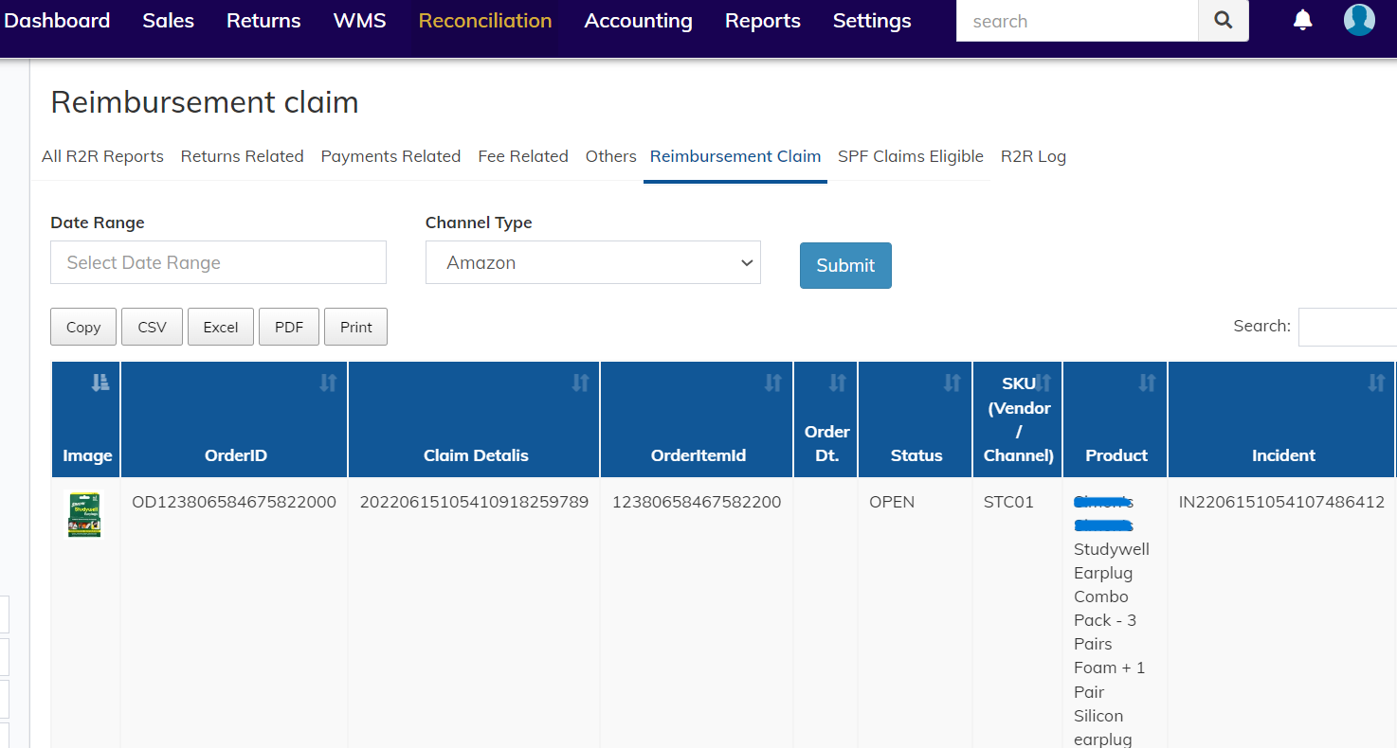This screenshot has height=748, width=1397.
Task: Open the user profile avatar
Action: [1359, 20]
